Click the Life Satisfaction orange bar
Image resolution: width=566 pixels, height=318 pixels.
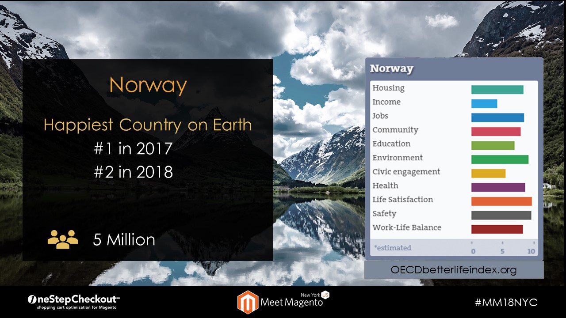501,201
